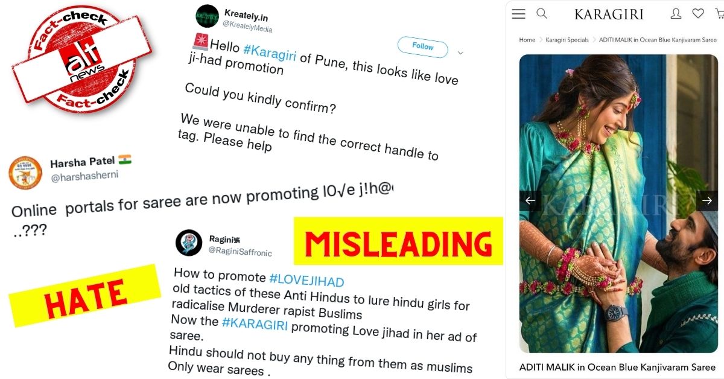Open the Aditi Malik saree product photo

click(x=618, y=203)
